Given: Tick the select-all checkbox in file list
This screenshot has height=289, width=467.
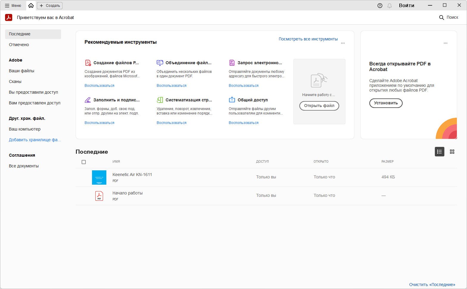Looking at the screenshot, I should [x=84, y=162].
